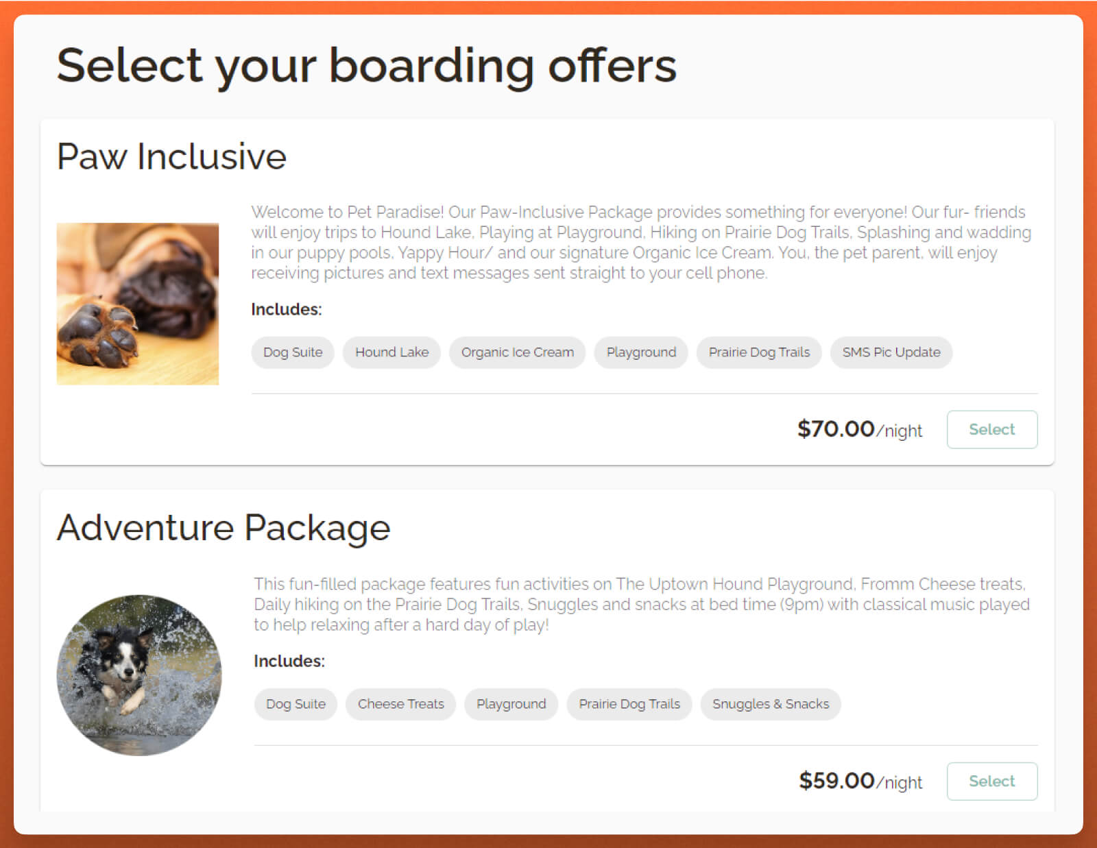Click the splashing dog round photo
The image size is (1097, 848).
pyautogui.click(x=139, y=675)
